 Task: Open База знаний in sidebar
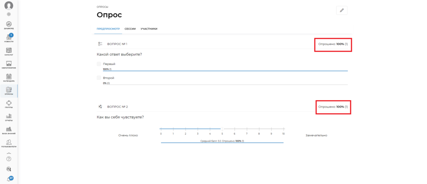pyautogui.click(x=9, y=129)
